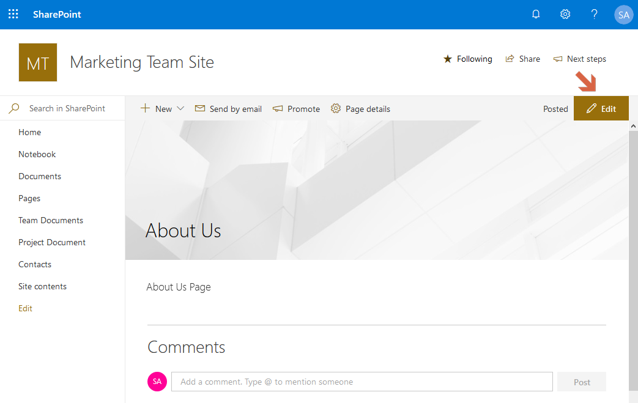Click Posted status indicator
Image resolution: width=638 pixels, height=403 pixels.
coord(555,108)
